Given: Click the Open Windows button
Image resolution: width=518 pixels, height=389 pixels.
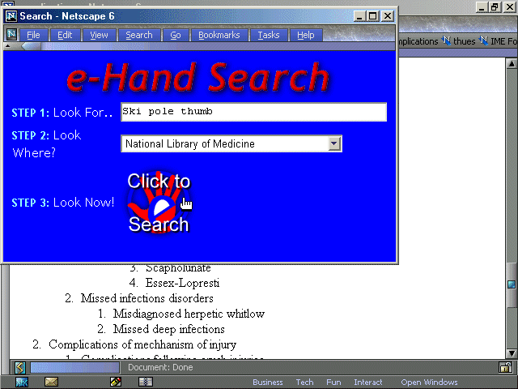Looking at the screenshot, I should click(429, 382).
